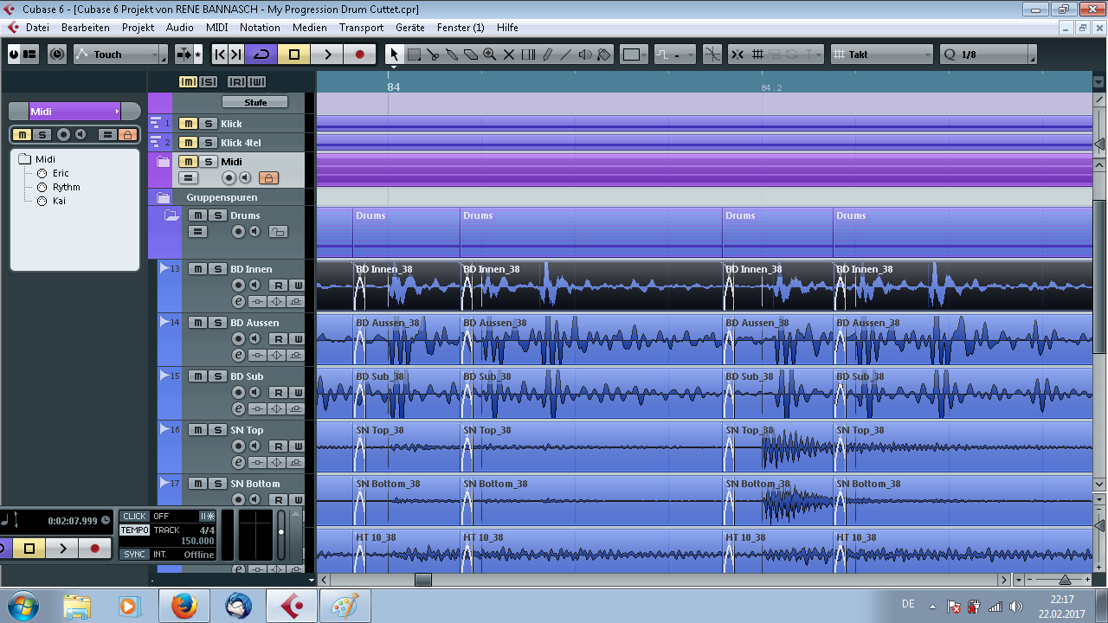Viewport: 1108px width, 623px height.
Task: Open the event transition type dropdown
Action: click(674, 55)
